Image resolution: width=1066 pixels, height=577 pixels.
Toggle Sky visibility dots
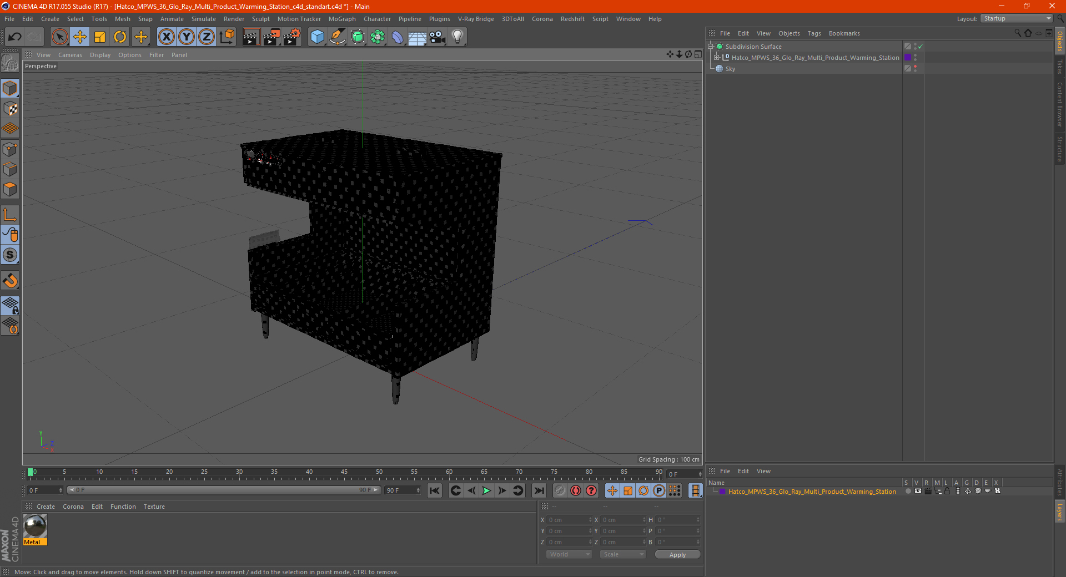tap(915, 68)
